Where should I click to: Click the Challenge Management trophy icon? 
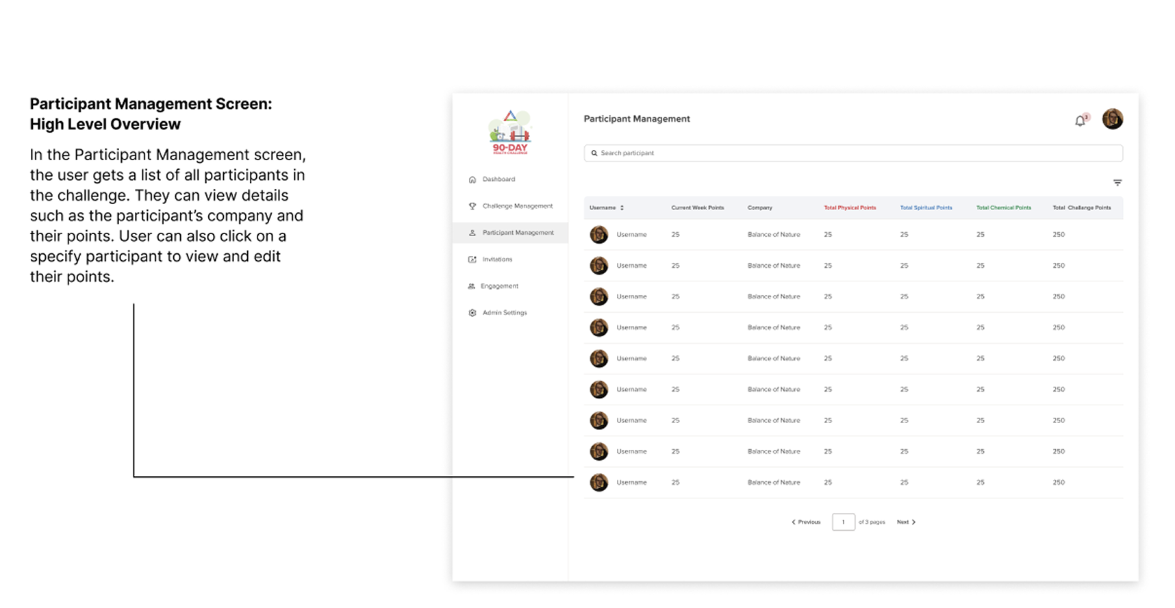pos(472,206)
